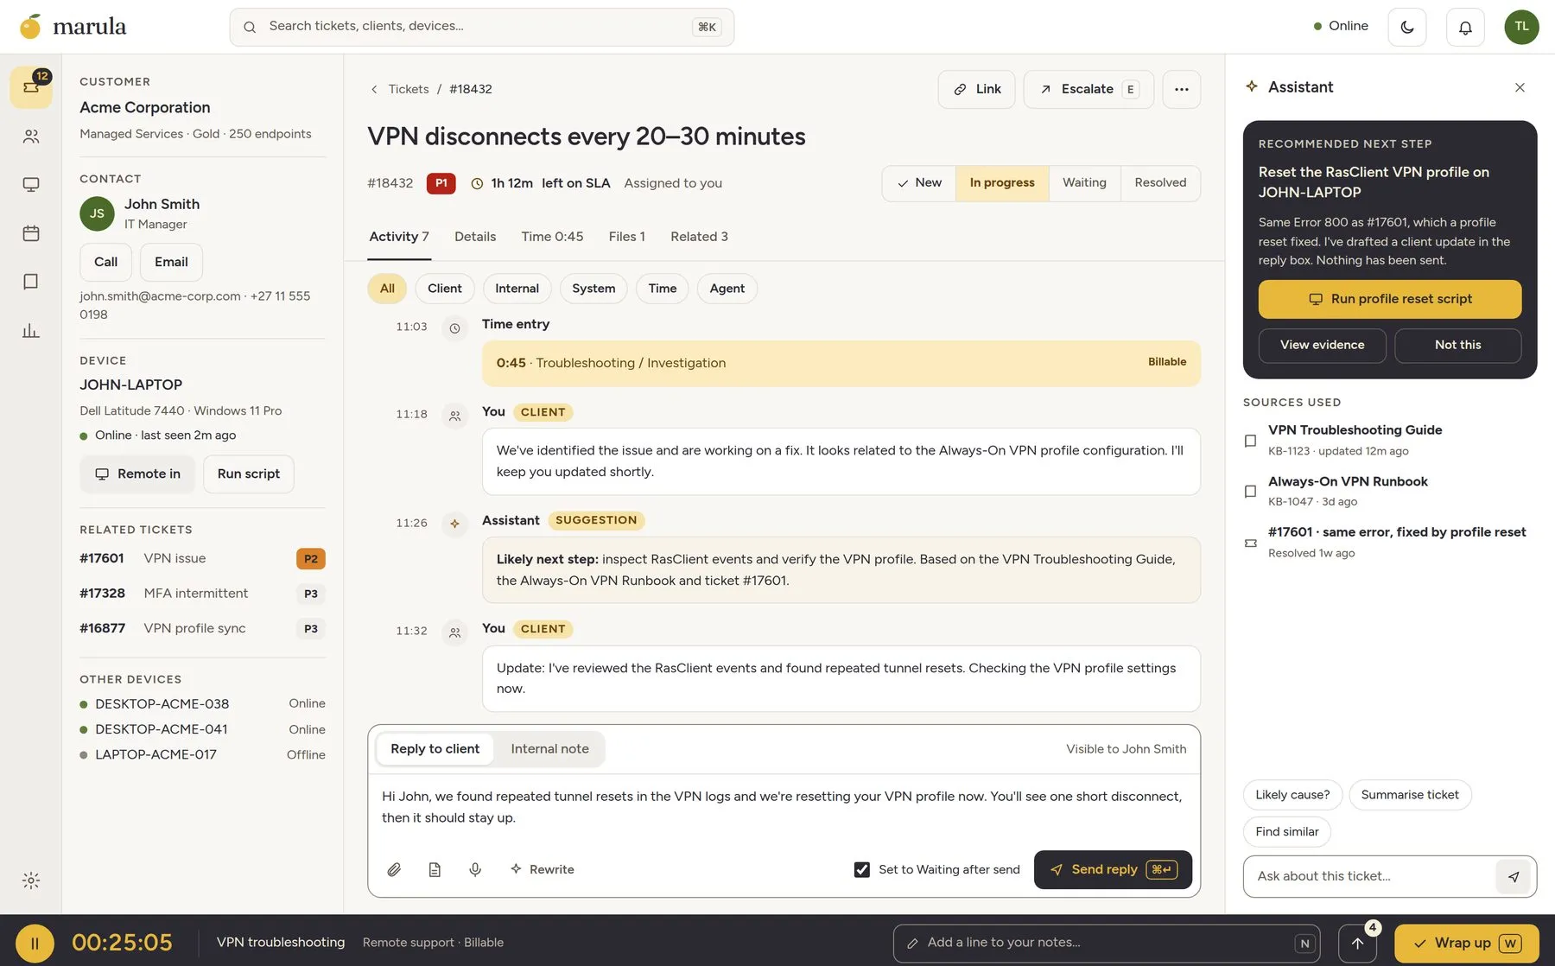Start voice dictation with microphone icon

(x=475, y=869)
